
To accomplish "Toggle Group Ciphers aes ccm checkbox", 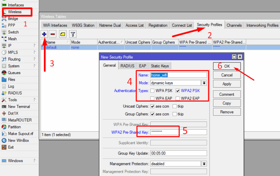I will [152, 114].
